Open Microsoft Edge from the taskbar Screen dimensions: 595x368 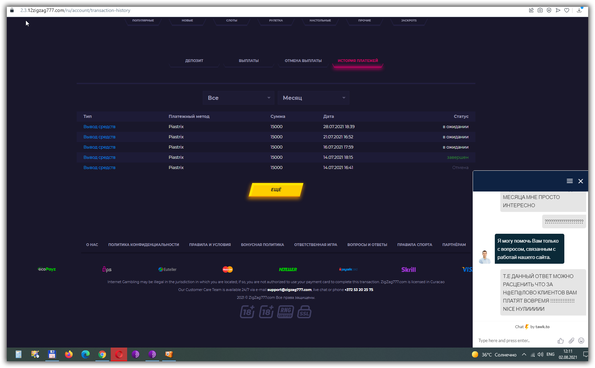tap(86, 354)
